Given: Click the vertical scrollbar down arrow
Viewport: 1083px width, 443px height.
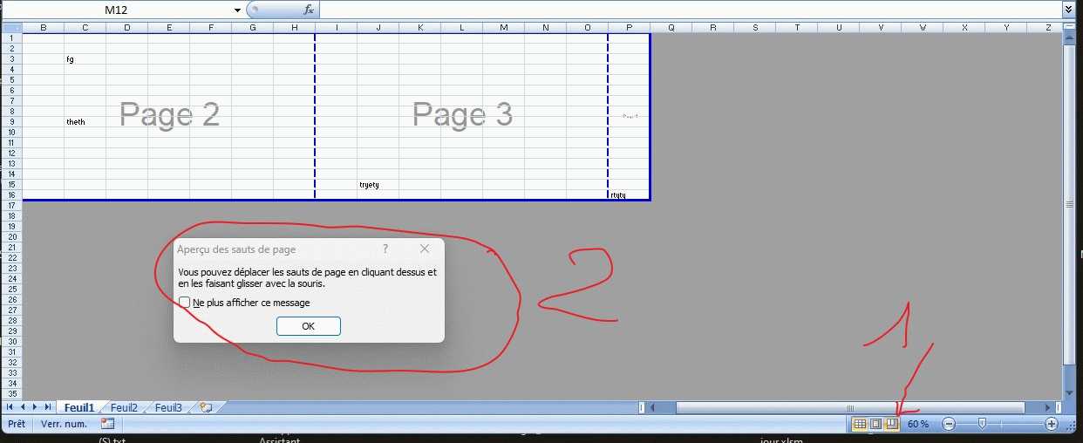Looking at the screenshot, I should coord(1069,394).
